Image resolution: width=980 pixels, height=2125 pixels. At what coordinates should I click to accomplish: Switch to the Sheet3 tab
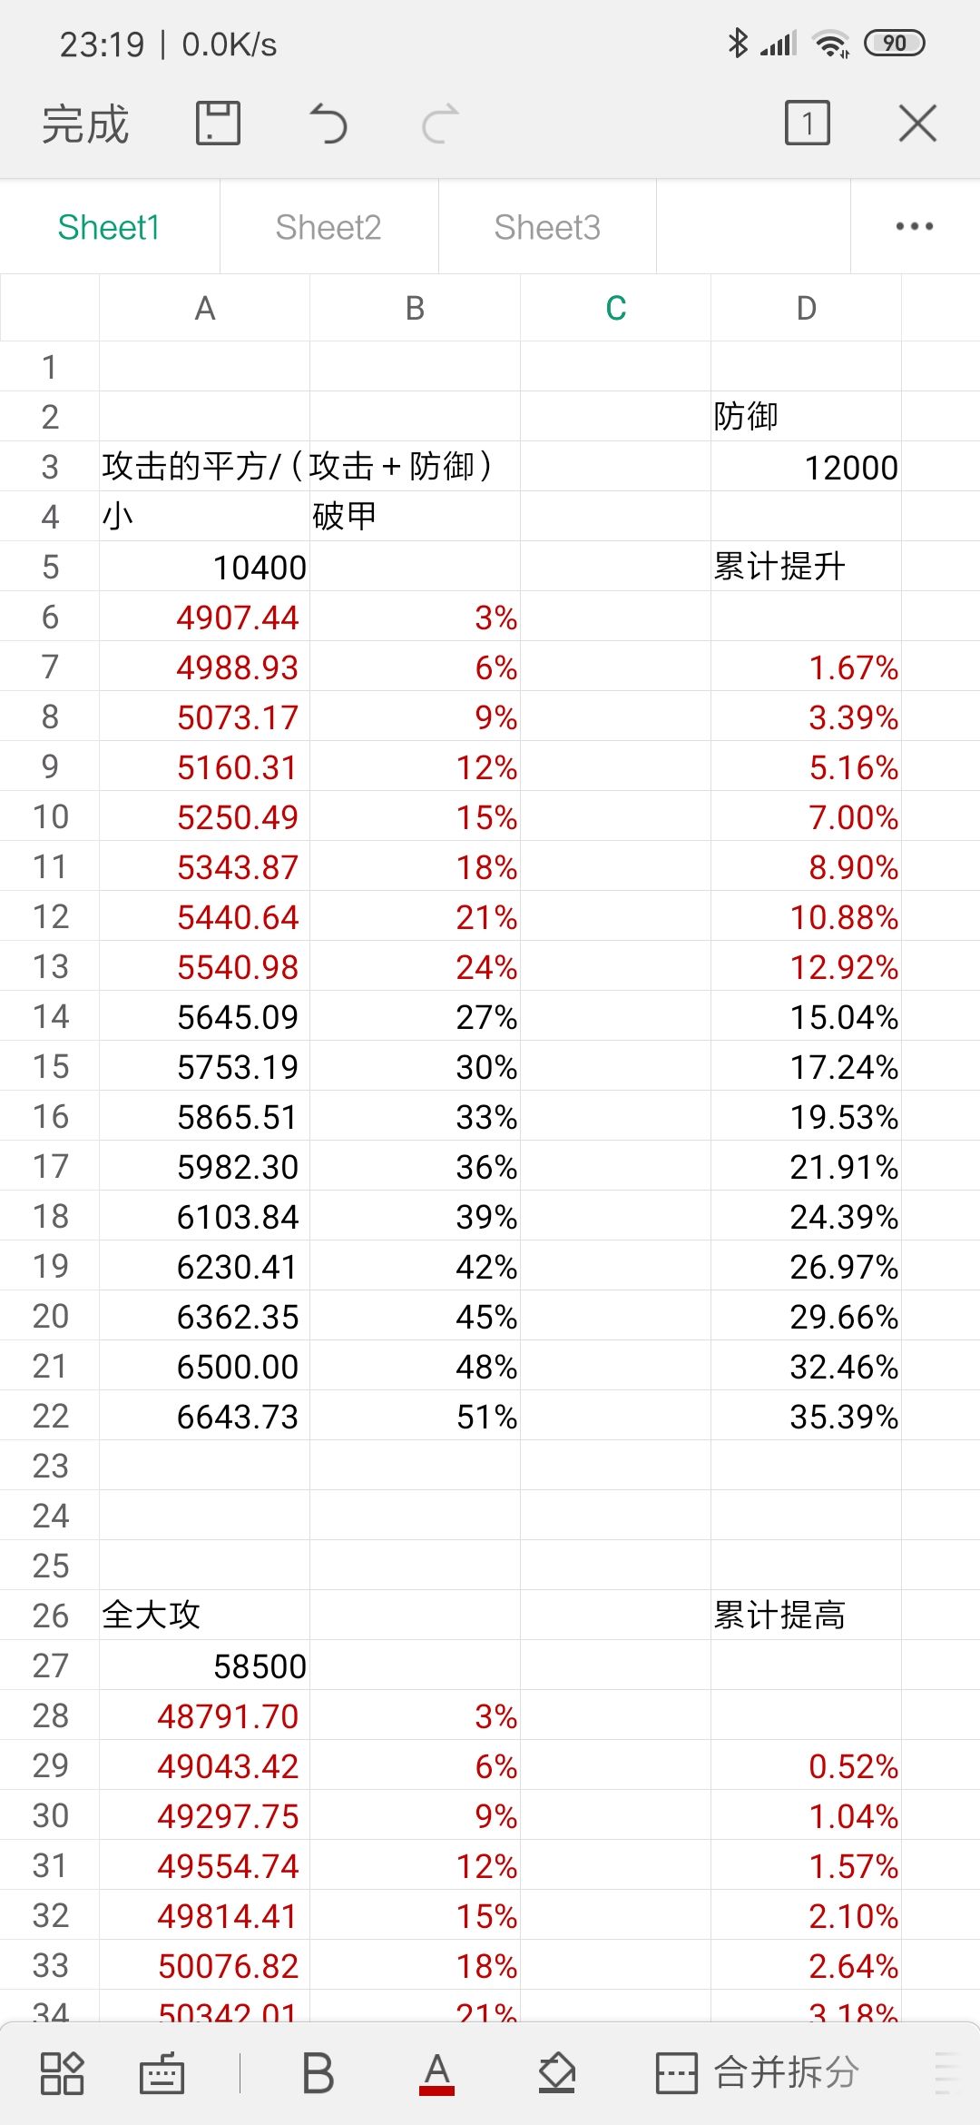pos(547,227)
